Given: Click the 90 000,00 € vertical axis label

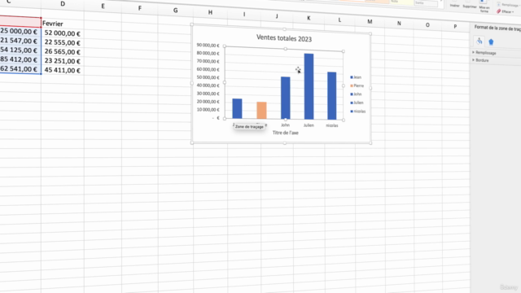Looking at the screenshot, I should pyautogui.click(x=208, y=46).
